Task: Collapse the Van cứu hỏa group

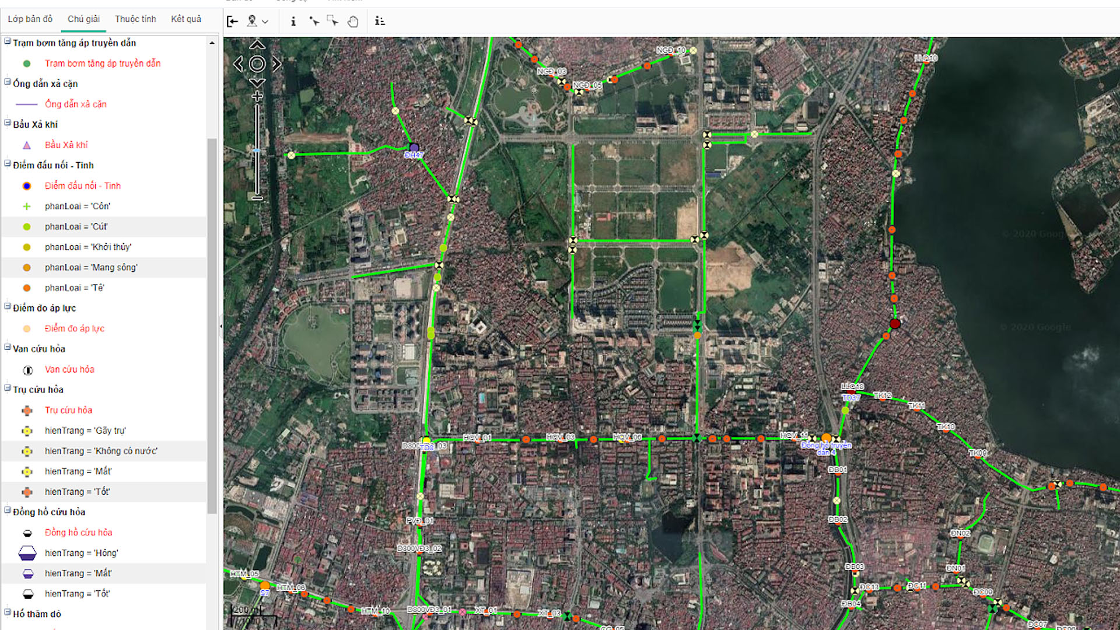Action: tap(8, 347)
